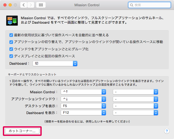This screenshot has width=174, height=139.
Task: Open Mission Control keyboard shortcut dropdown ^↑
Action: point(83,92)
